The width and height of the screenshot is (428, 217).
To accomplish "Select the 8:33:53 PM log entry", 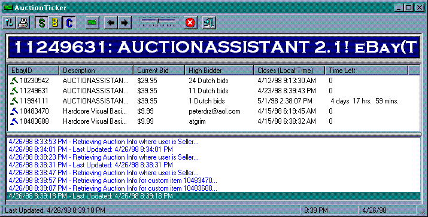I will pyautogui.click(x=104, y=142).
